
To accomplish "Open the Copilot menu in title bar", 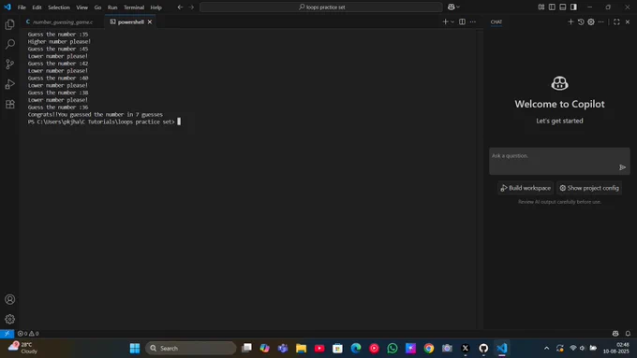I will 453,7.
